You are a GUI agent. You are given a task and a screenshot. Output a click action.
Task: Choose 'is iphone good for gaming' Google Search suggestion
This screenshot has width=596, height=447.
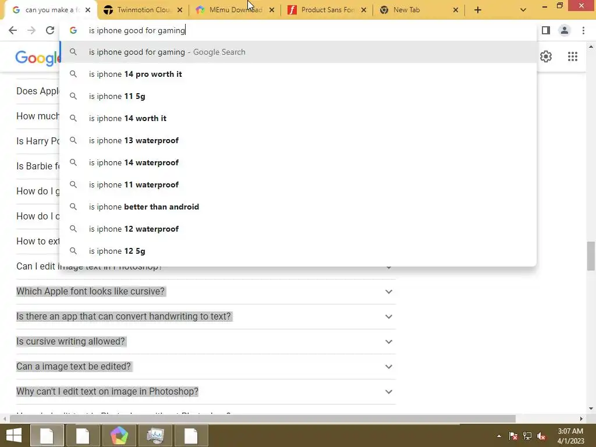pos(298,52)
